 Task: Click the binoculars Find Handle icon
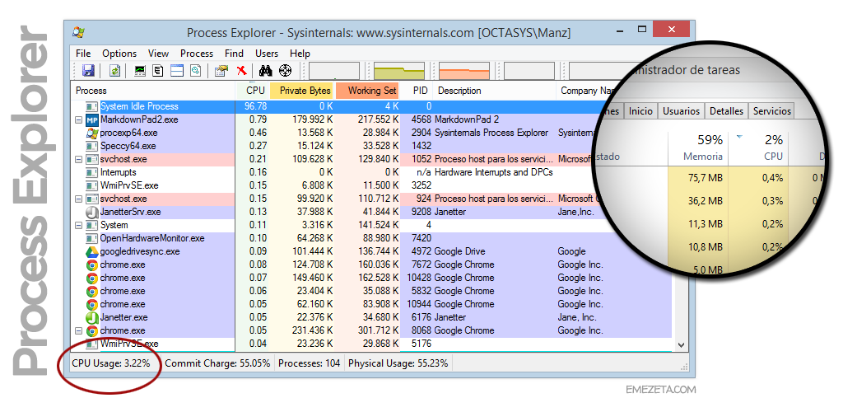[x=266, y=71]
